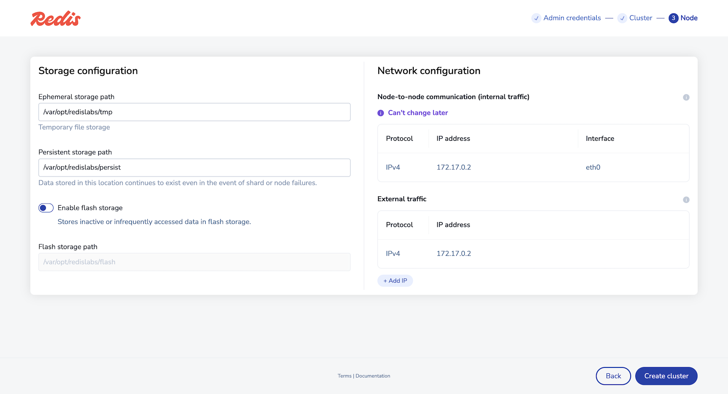The width and height of the screenshot is (728, 394).
Task: Toggle the Enable flash storage switch
Action: (x=46, y=208)
